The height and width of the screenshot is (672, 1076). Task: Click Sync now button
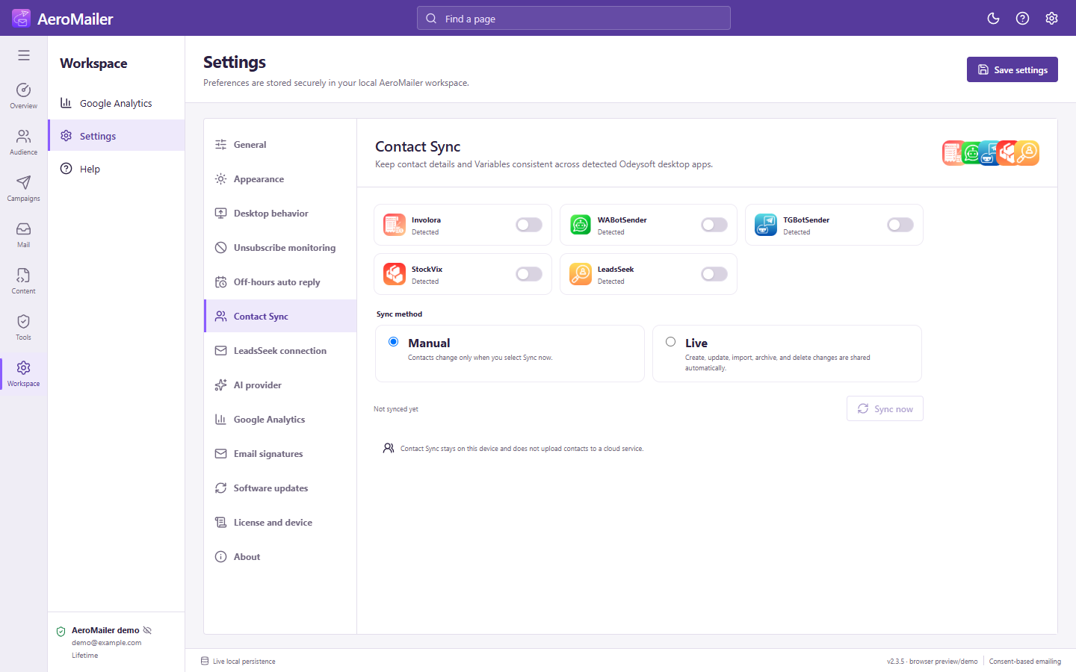(885, 408)
